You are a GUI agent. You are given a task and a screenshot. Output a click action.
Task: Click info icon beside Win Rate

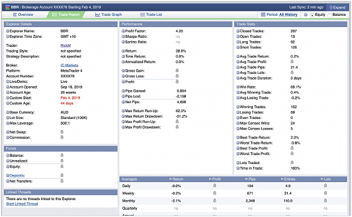click(x=238, y=87)
